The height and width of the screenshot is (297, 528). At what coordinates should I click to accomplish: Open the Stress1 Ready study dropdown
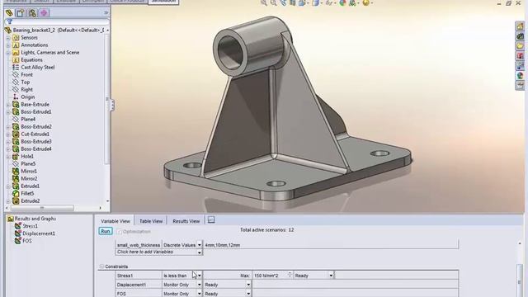point(331,276)
